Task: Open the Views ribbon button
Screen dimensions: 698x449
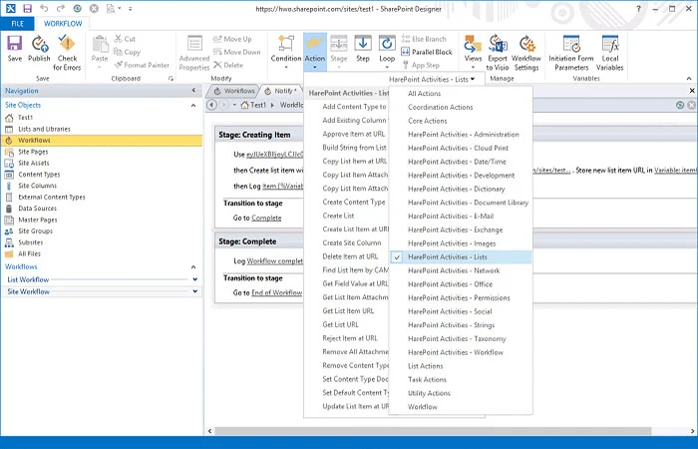Action: coord(473,52)
